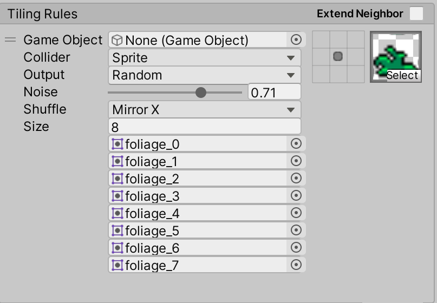437x303 pixels.
Task: Toggle center cell of neighbor rule grid
Action: click(338, 56)
